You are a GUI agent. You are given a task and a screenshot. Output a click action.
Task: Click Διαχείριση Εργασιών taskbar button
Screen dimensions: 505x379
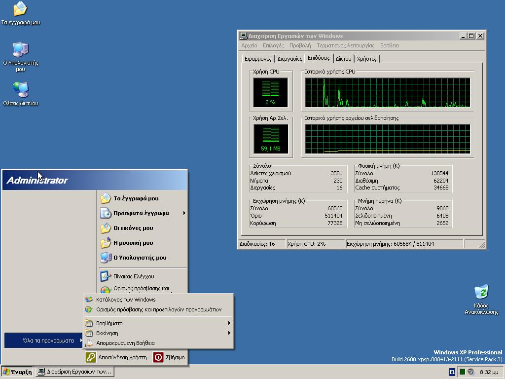(x=75, y=372)
